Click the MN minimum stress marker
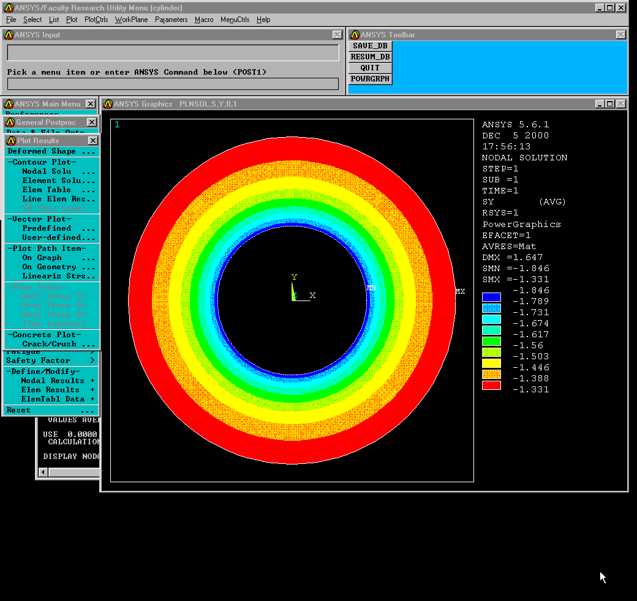637x601 pixels. (x=371, y=288)
